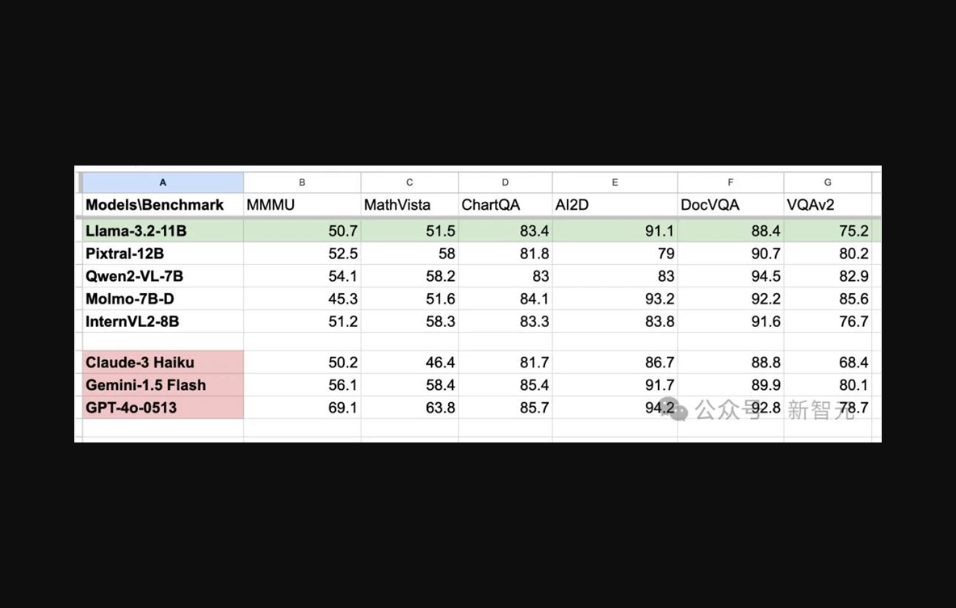The image size is (956, 608).
Task: Select the column D header
Action: (505, 182)
